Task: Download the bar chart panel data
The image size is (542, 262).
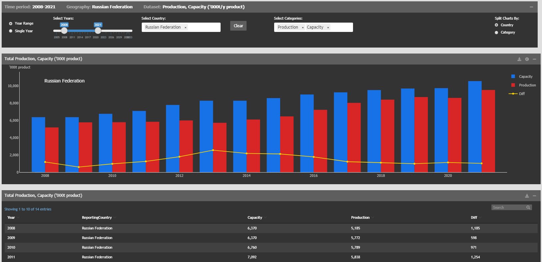Action: (519, 59)
